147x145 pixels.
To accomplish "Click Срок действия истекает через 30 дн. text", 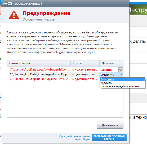I will [75, 138].
